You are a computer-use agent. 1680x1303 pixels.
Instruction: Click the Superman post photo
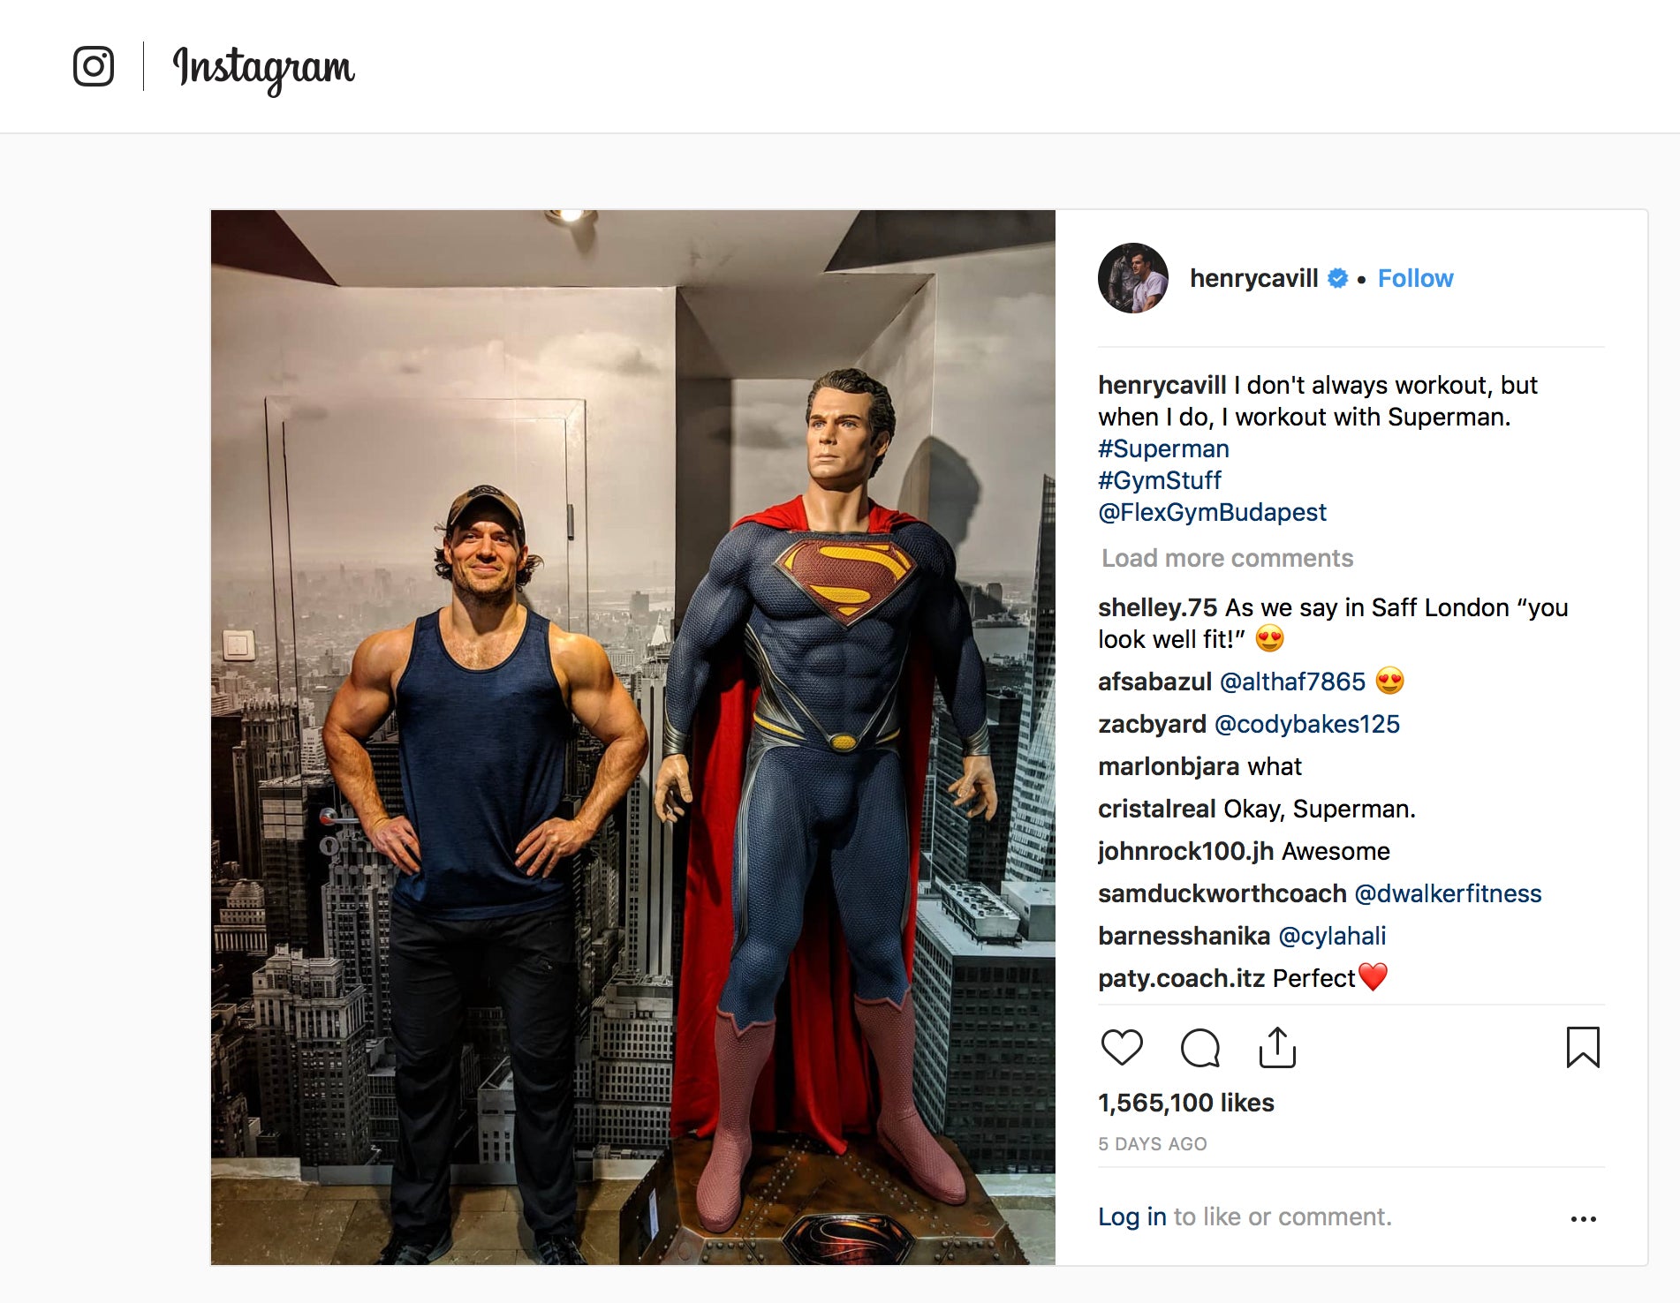(632, 737)
